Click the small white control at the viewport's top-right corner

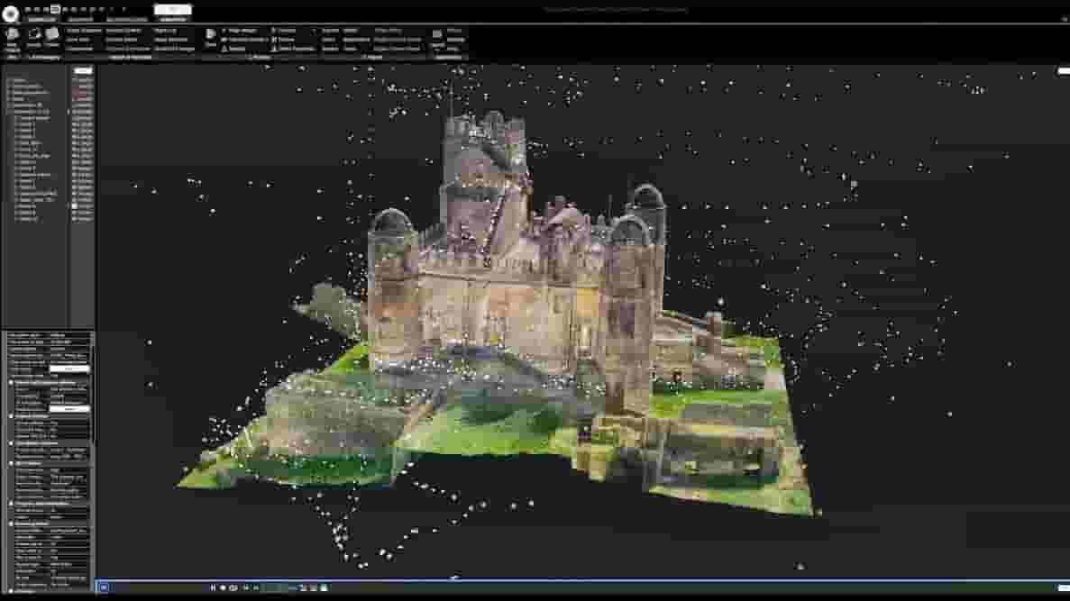1063,71
